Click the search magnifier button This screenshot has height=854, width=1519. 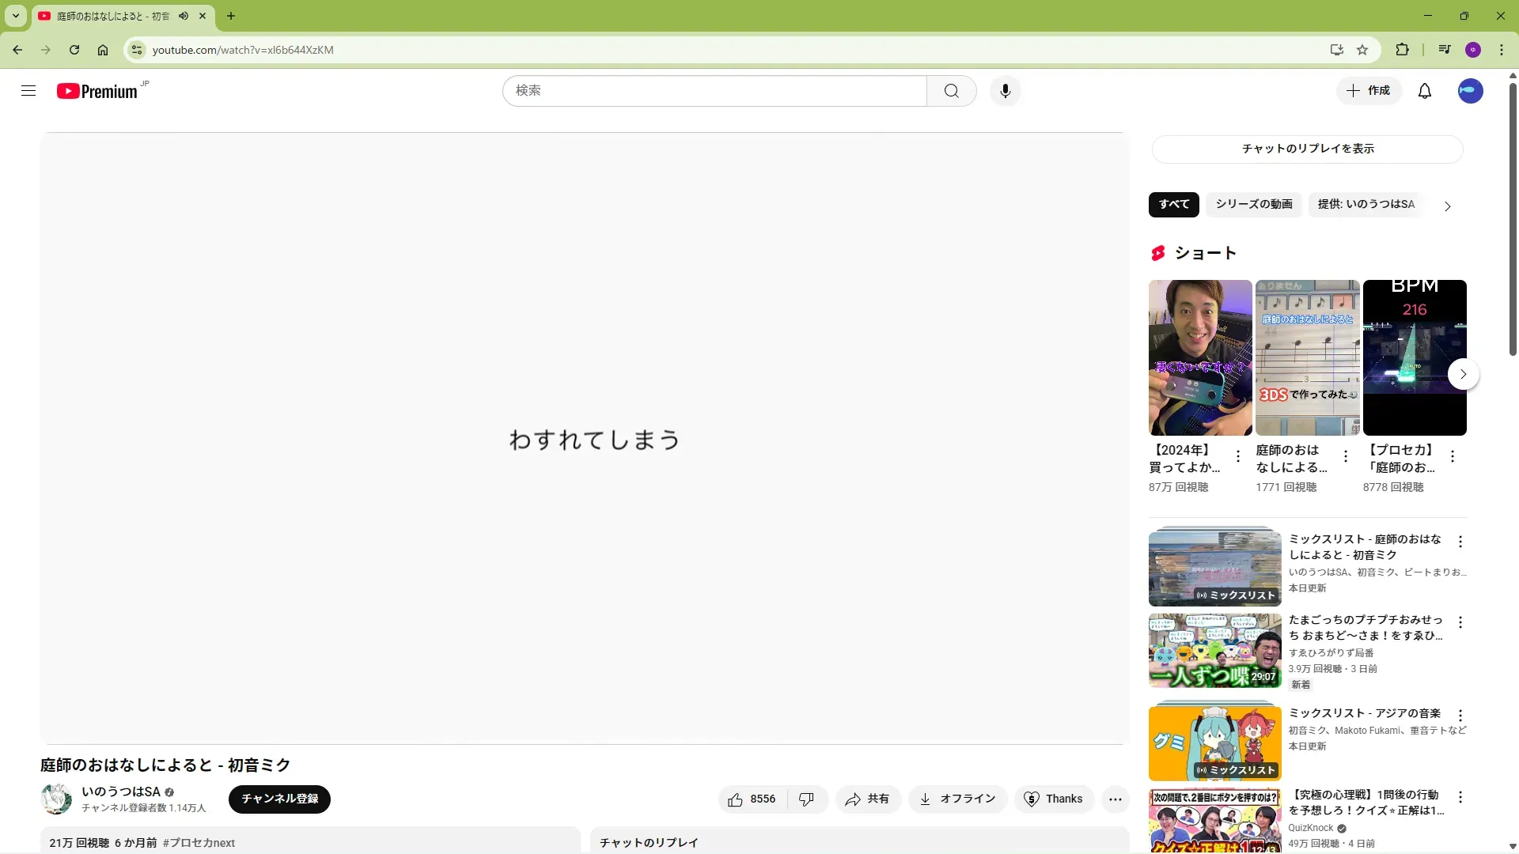point(951,91)
